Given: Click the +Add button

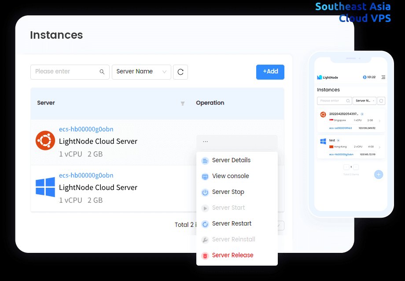Looking at the screenshot, I should click(x=270, y=72).
